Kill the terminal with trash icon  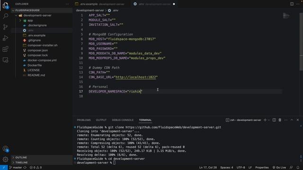[x=280, y=120]
